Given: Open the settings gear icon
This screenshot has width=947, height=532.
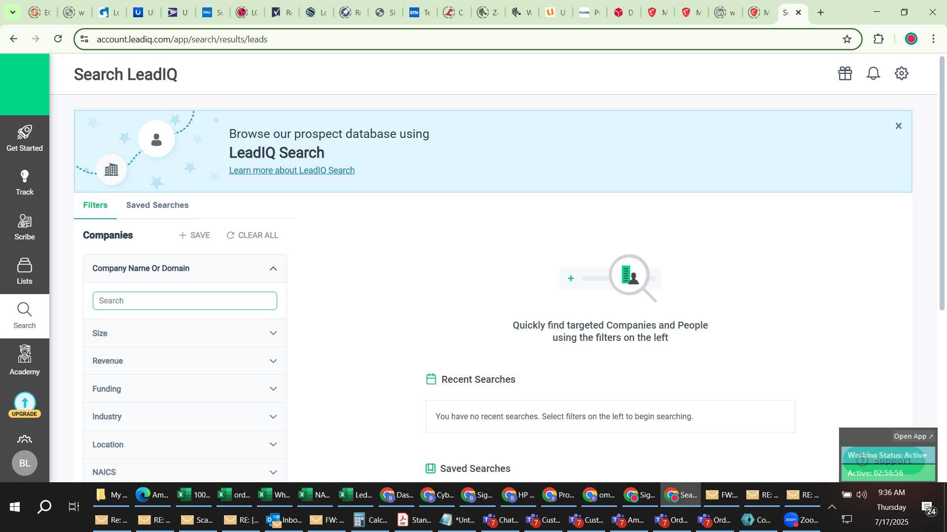Looking at the screenshot, I should click(x=902, y=73).
